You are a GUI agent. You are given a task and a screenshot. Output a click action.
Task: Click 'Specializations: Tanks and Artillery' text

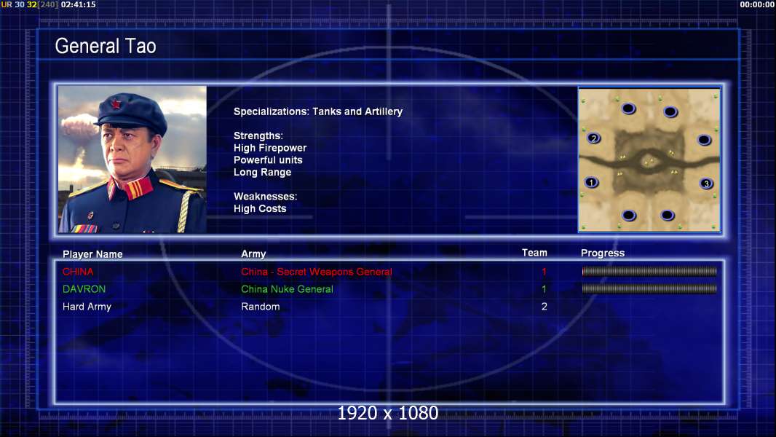point(317,112)
